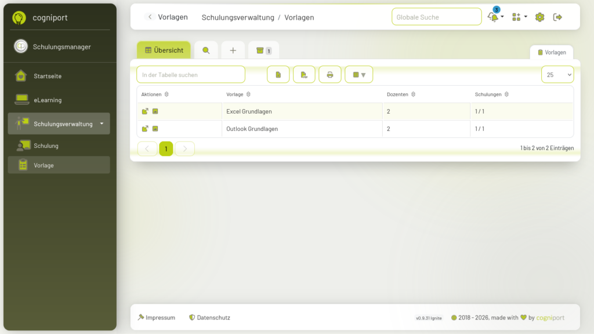Image resolution: width=594 pixels, height=334 pixels.
Task: Select page 1 in pagination
Action: [x=166, y=149]
